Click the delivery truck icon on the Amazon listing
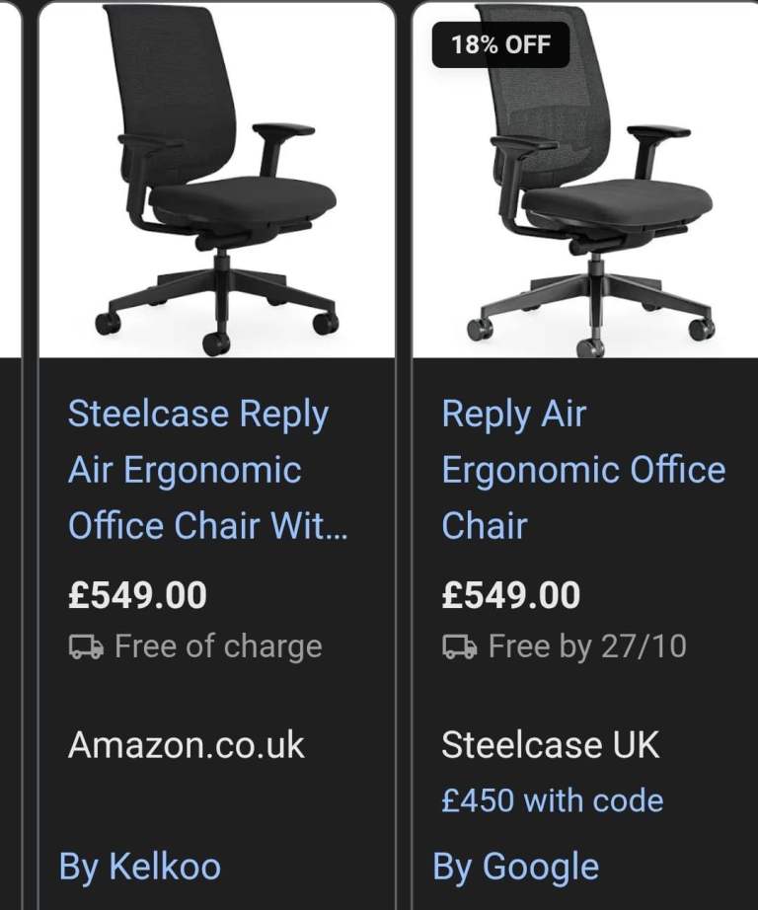Viewport: 758px width, 910px height. point(86,645)
